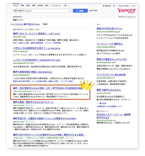The height and width of the screenshot is (156, 145).
Task: Open 検索設定 gear settings
Action: pos(107,6)
